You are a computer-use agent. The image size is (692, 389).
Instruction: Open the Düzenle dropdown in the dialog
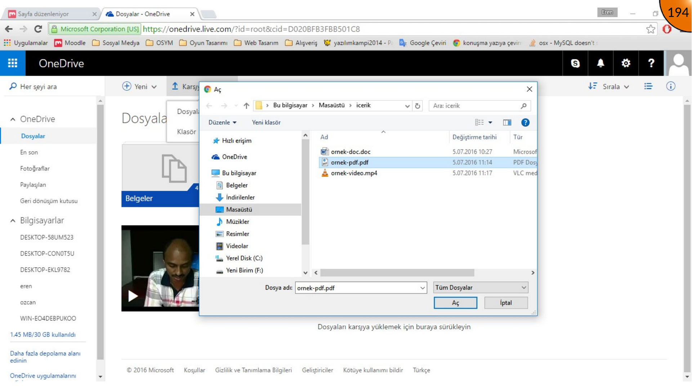(x=222, y=122)
